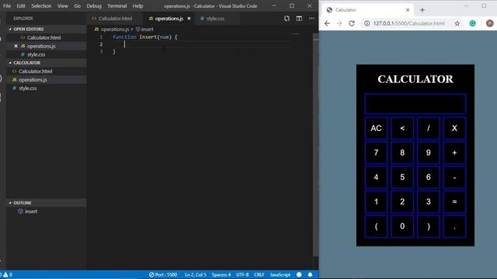The height and width of the screenshot is (279, 497).
Task: Change file encoding UTF-8
Action: [x=242, y=274]
